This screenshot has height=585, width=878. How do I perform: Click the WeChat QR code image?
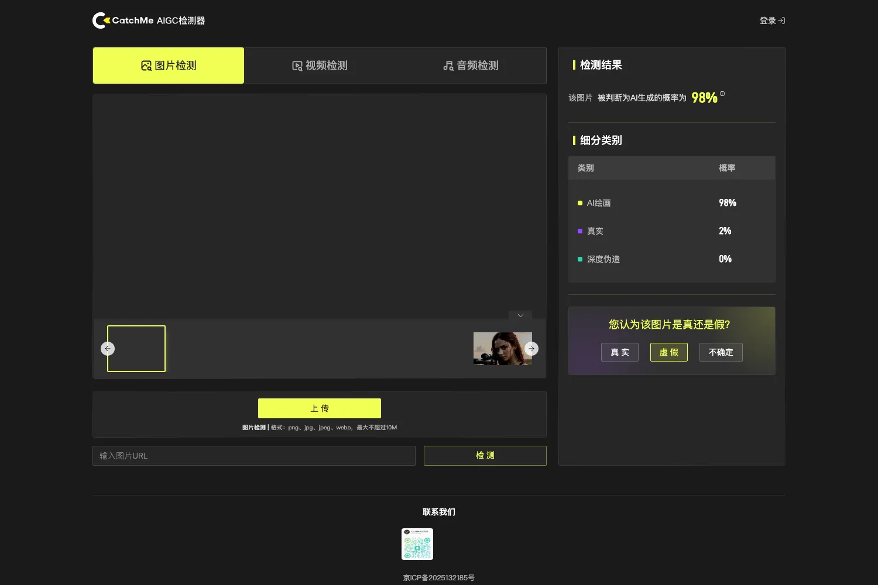pos(417,544)
